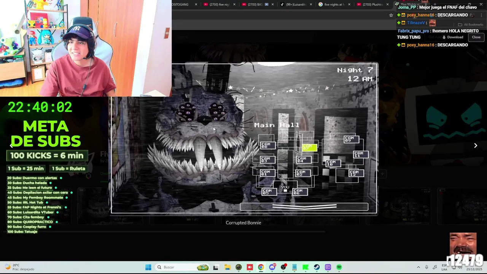487x274 pixels.
Task: Expand the hidden system tray icons
Action: click(x=419, y=267)
